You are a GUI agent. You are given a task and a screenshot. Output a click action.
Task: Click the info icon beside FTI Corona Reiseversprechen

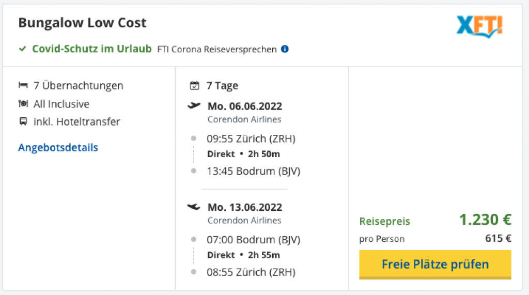point(285,50)
